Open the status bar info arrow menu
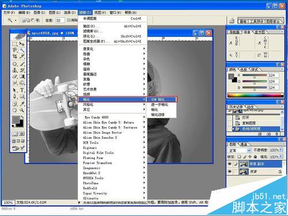 [79, 203]
